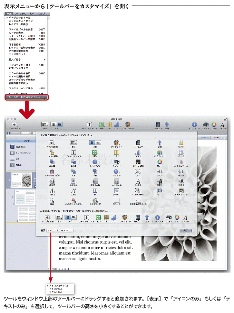The height and width of the screenshot is (313, 234).
Task: Click 公開 publish arrow in customize palette
Action: 159,143
